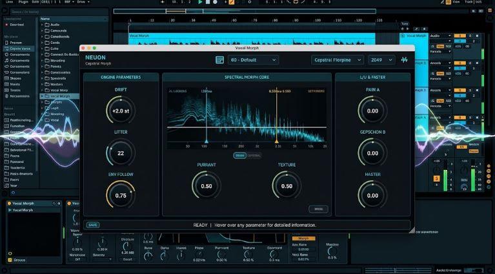Click the L/U & FASTER panel header
The image size is (495, 274).
(372, 77)
